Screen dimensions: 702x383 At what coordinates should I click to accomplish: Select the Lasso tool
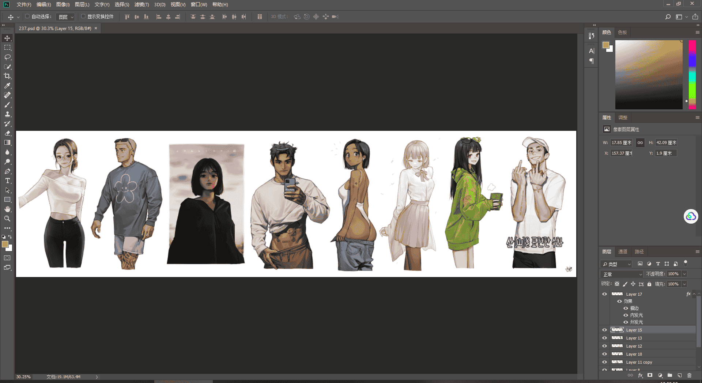pyautogui.click(x=7, y=57)
